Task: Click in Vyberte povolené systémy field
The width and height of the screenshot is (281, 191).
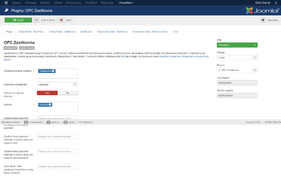Action: point(57,73)
